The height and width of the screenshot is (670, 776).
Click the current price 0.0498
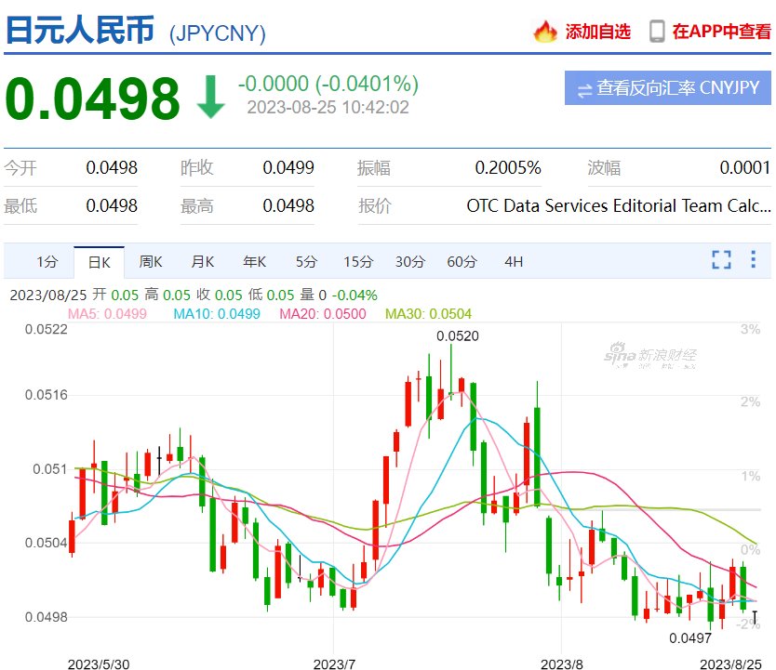click(x=92, y=99)
